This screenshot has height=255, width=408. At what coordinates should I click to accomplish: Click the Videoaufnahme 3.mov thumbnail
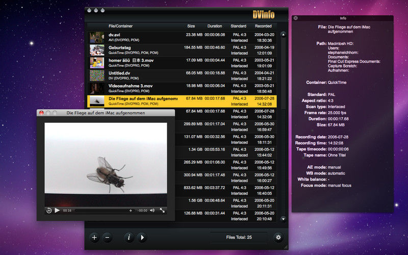coord(97,88)
